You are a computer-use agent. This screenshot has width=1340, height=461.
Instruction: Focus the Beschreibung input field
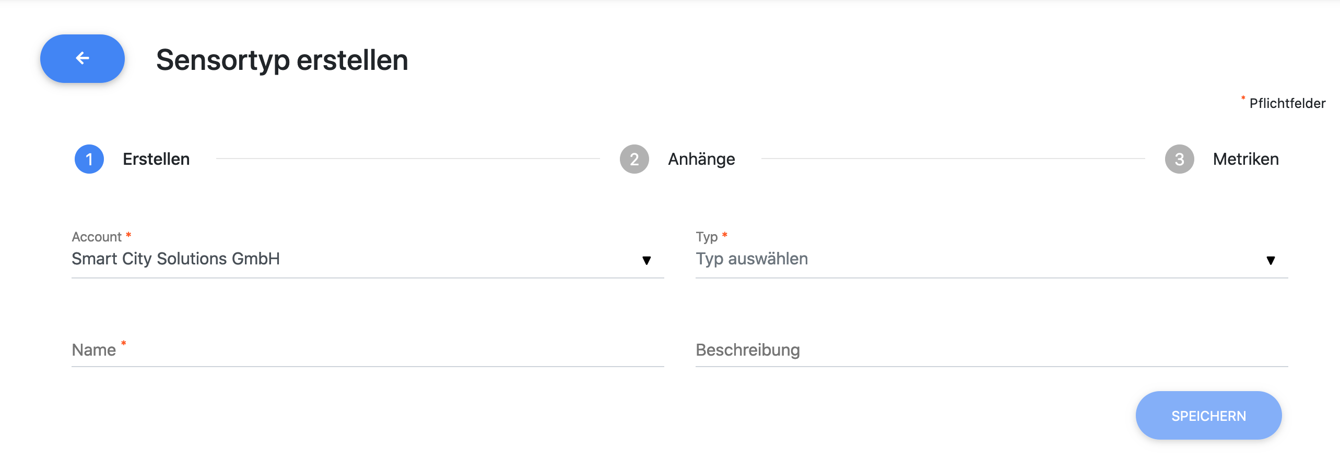click(x=992, y=350)
